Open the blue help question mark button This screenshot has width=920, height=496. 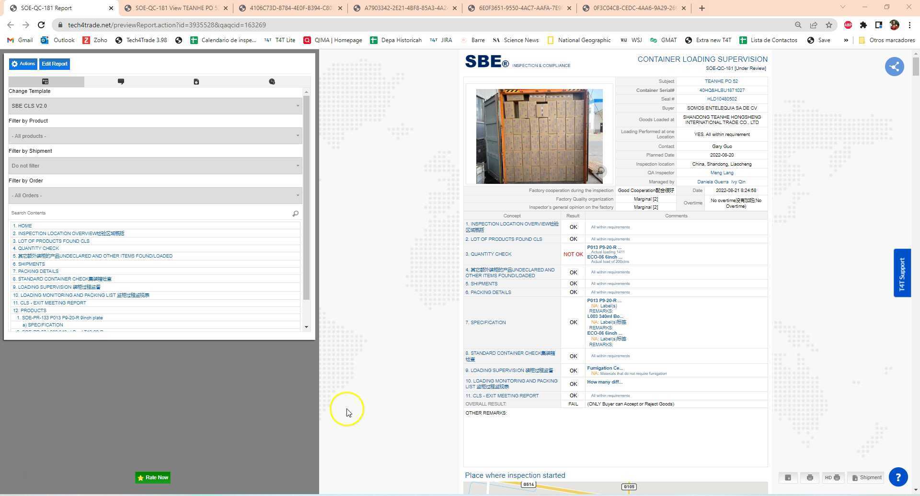tap(898, 477)
